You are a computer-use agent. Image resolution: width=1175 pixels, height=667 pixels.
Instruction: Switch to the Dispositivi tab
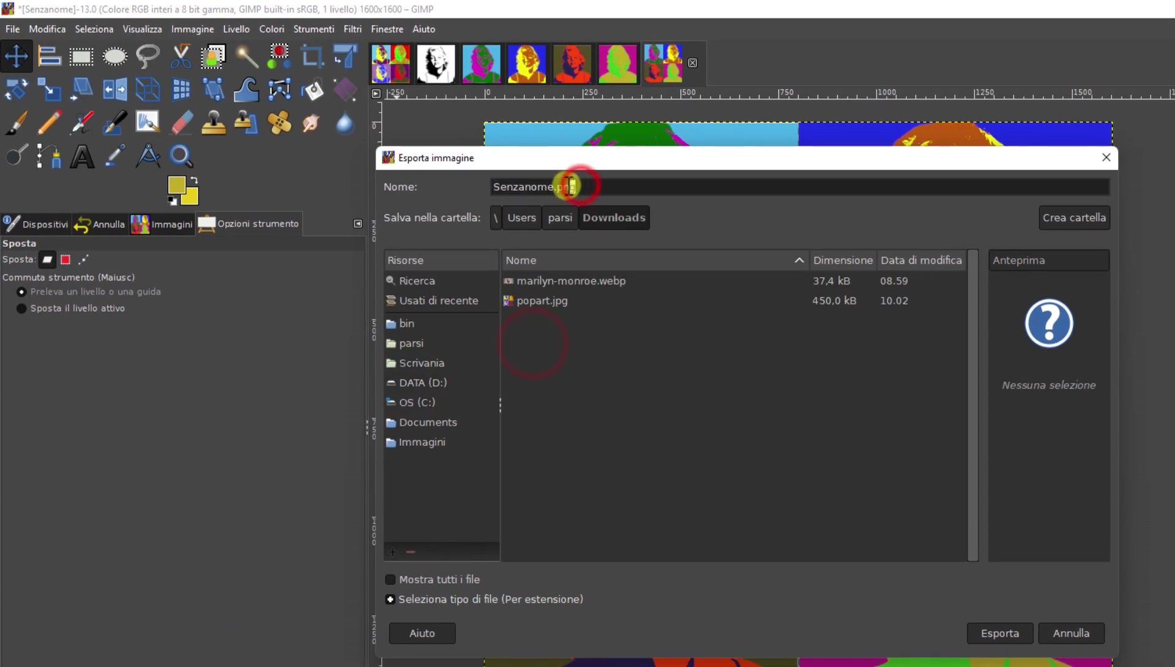(35, 224)
